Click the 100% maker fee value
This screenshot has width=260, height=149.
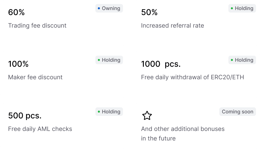18,64
